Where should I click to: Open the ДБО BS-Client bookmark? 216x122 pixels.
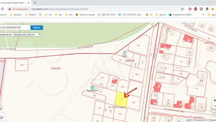(107, 15)
